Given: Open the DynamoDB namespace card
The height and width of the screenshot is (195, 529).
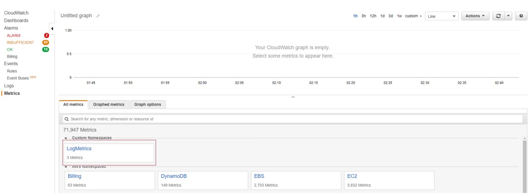Looking at the screenshot, I should 203,180.
